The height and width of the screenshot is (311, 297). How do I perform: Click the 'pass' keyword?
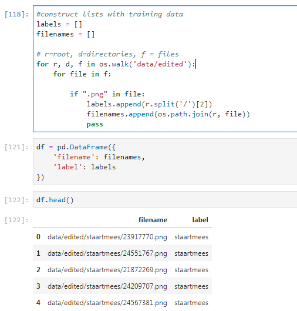95,125
